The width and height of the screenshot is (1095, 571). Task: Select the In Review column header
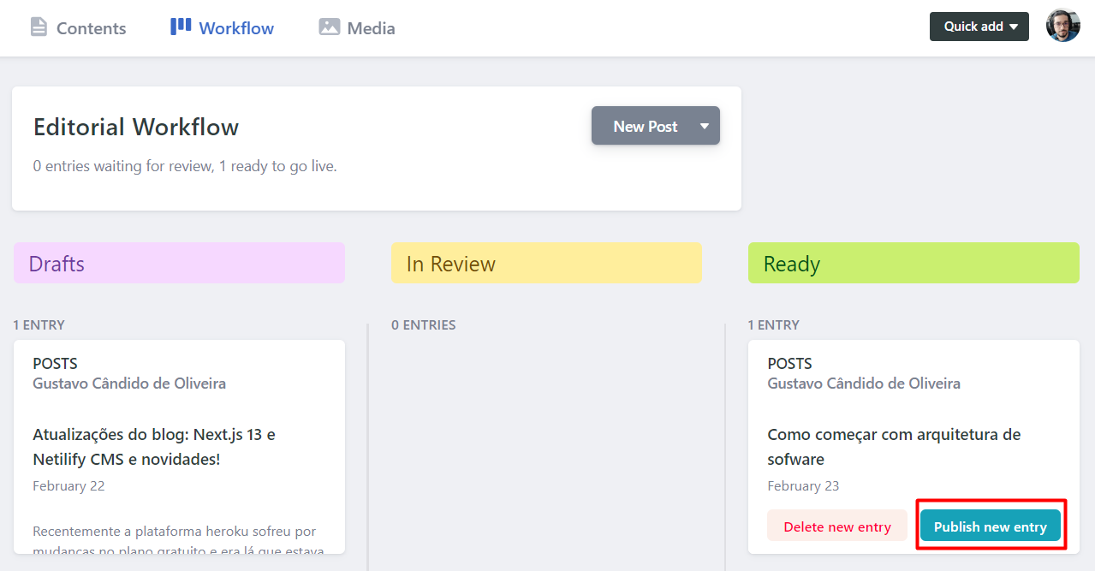[x=546, y=263]
